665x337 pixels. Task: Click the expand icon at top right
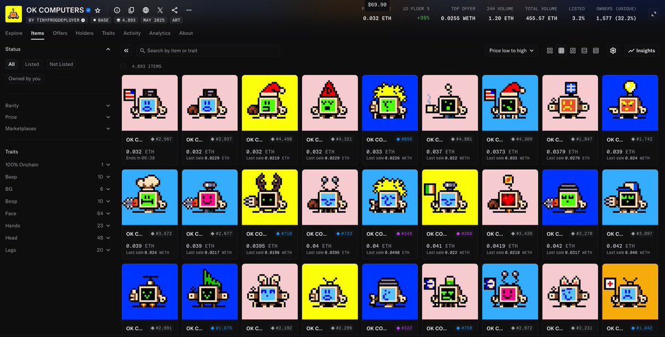click(x=653, y=15)
